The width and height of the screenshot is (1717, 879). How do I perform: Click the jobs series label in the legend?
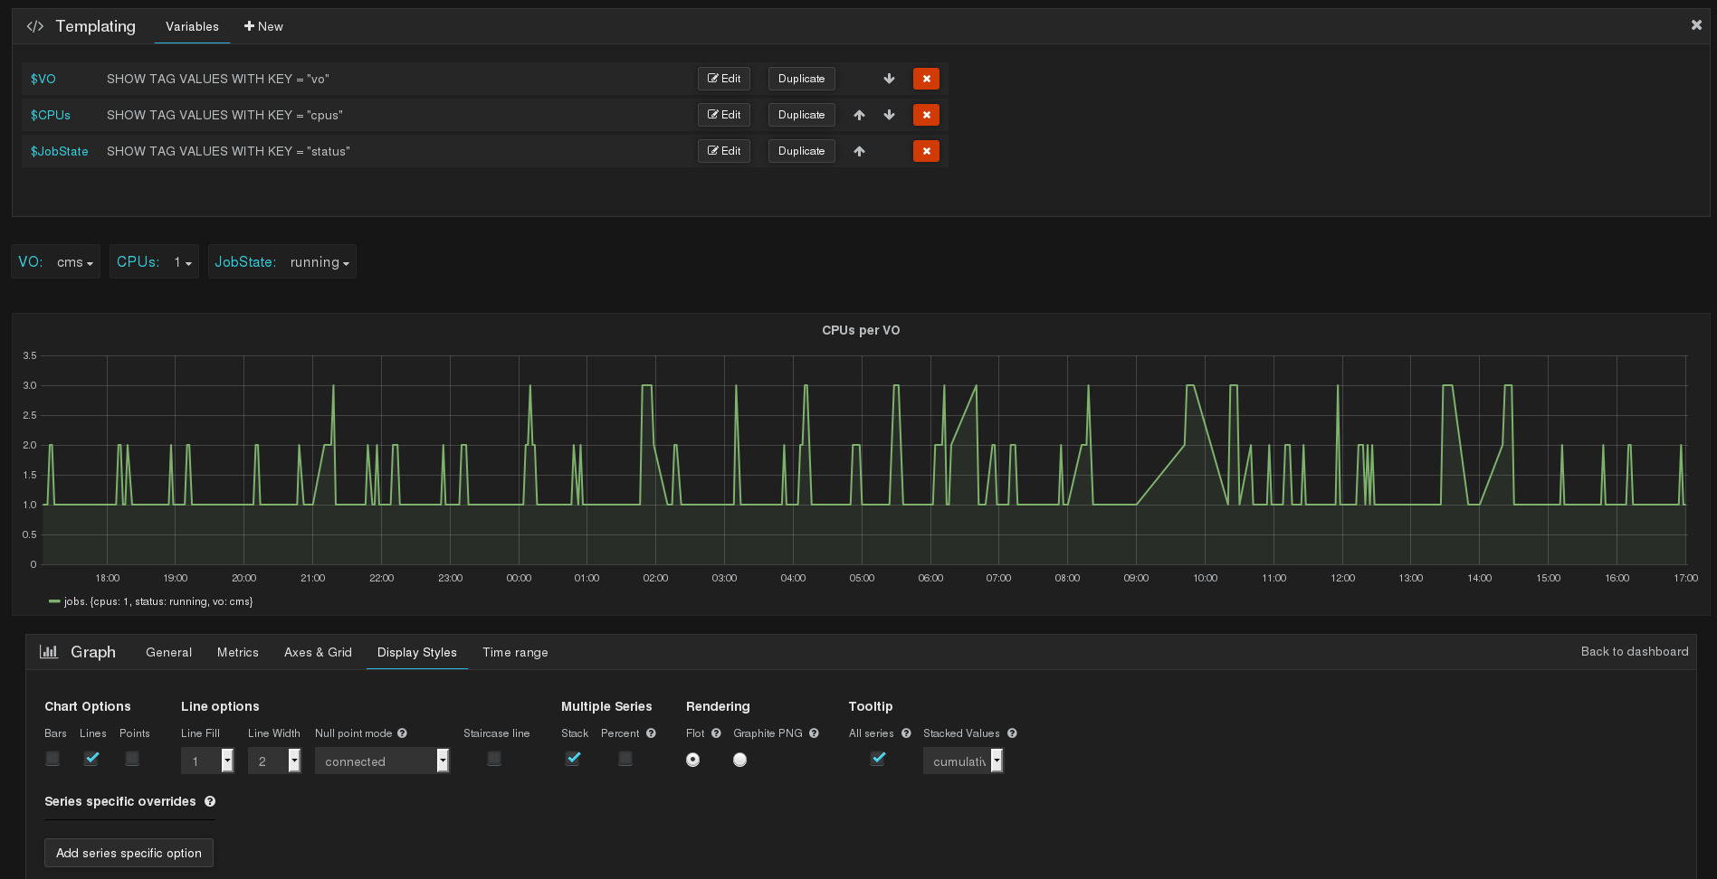158,600
